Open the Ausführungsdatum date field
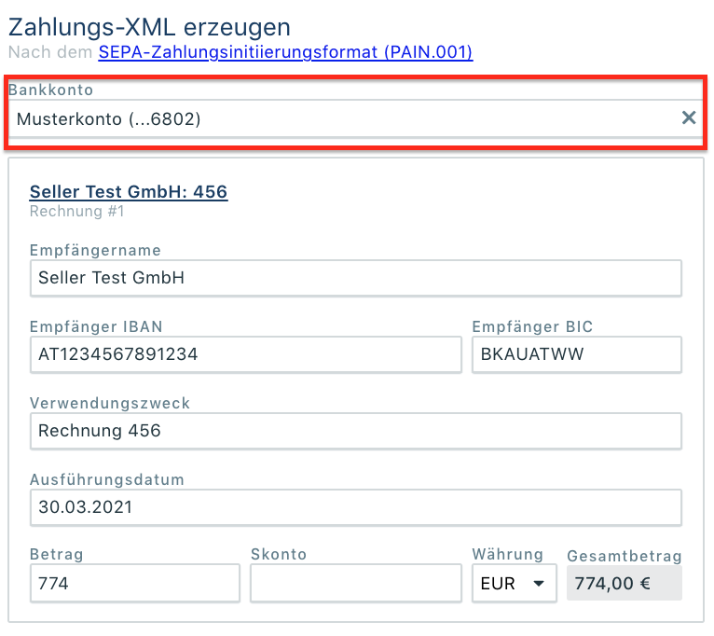This screenshot has height=636, width=714. pos(355,507)
